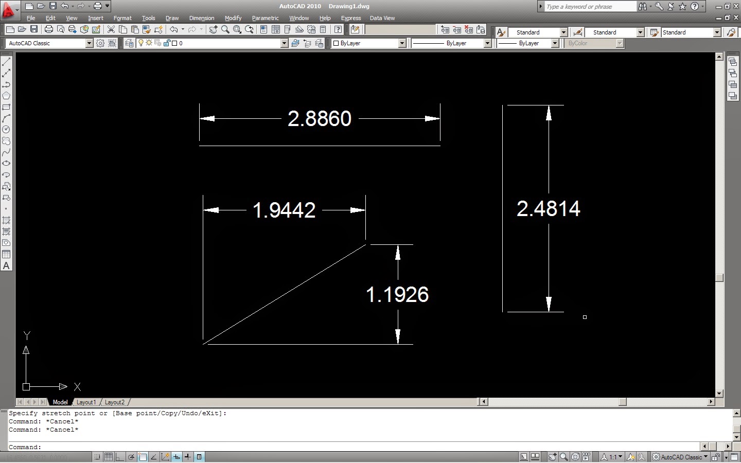Switch to the Layout1 tab

pos(86,402)
